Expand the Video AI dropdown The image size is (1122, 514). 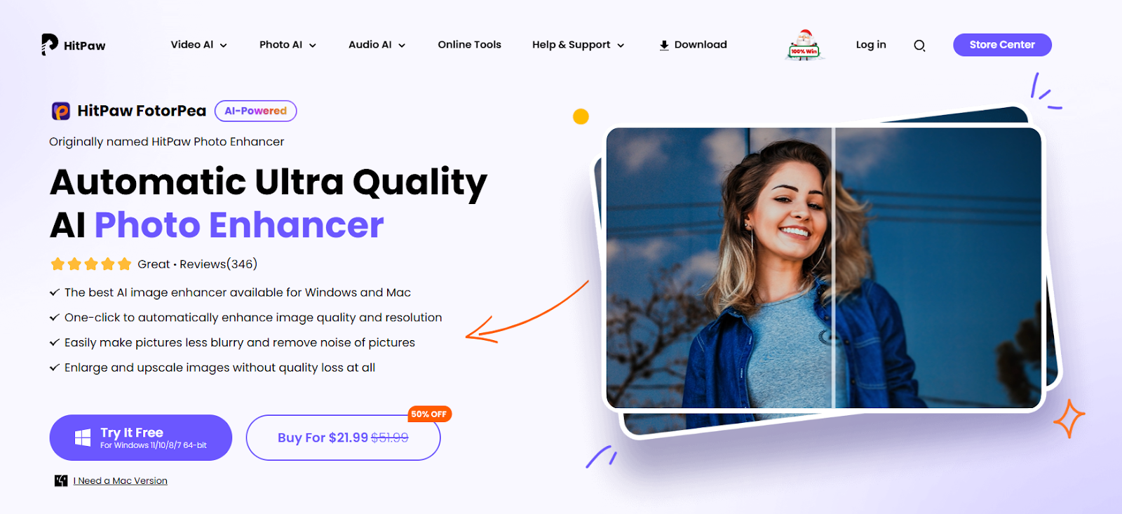click(199, 45)
